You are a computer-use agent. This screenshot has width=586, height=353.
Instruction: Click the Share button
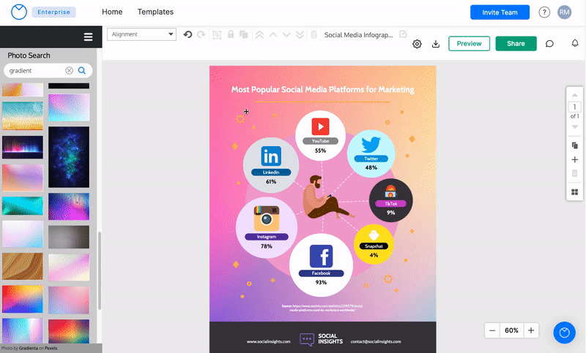pyautogui.click(x=516, y=44)
